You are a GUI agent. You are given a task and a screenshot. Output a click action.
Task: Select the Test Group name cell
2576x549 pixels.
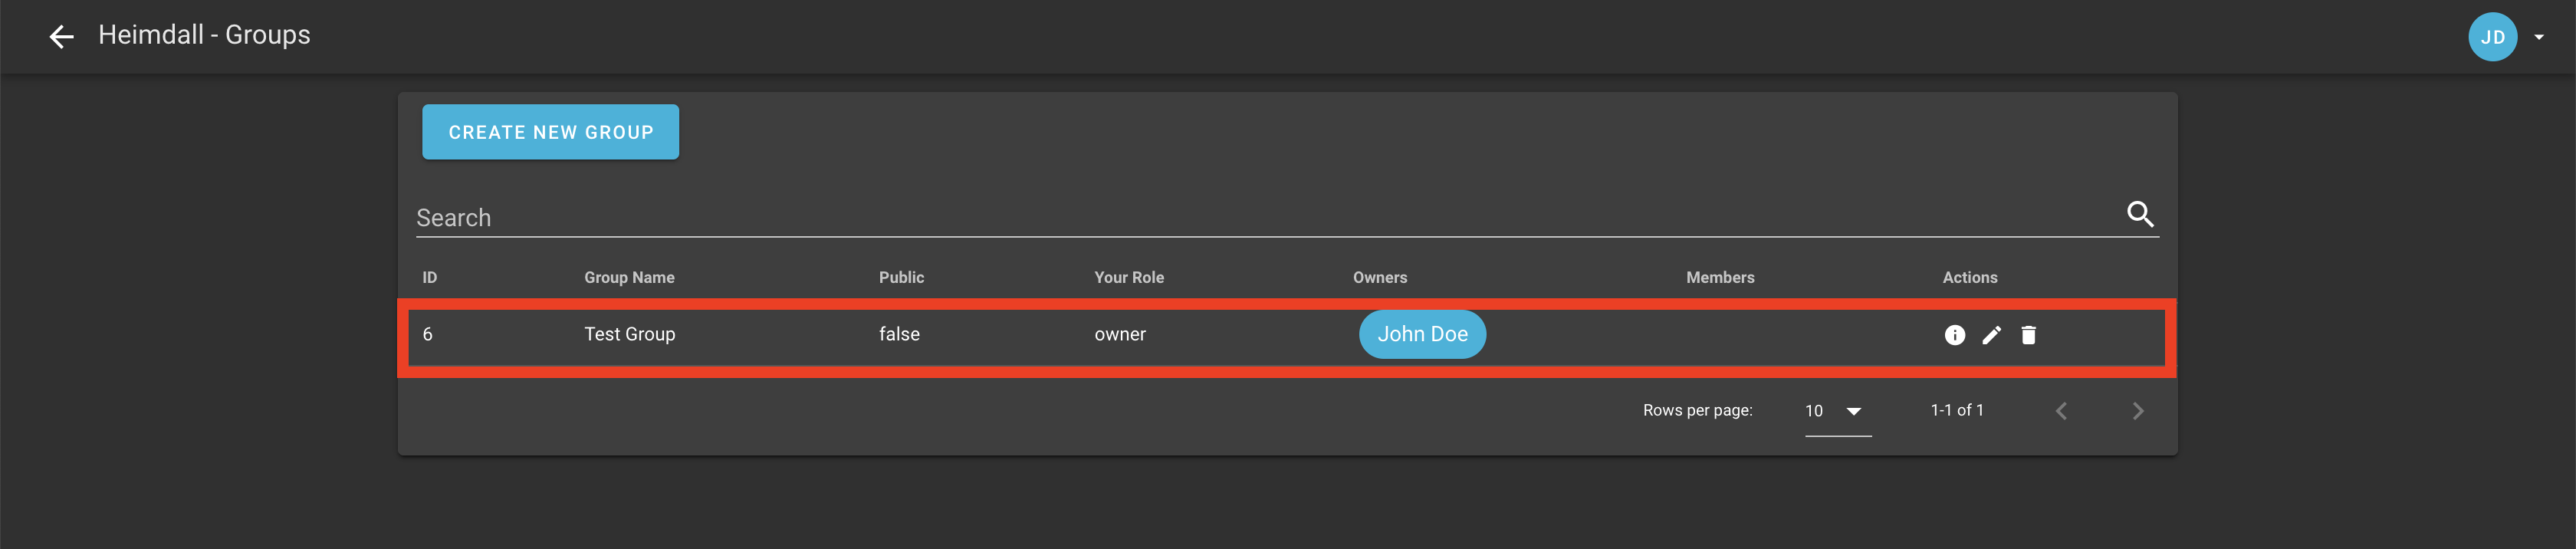pos(629,334)
